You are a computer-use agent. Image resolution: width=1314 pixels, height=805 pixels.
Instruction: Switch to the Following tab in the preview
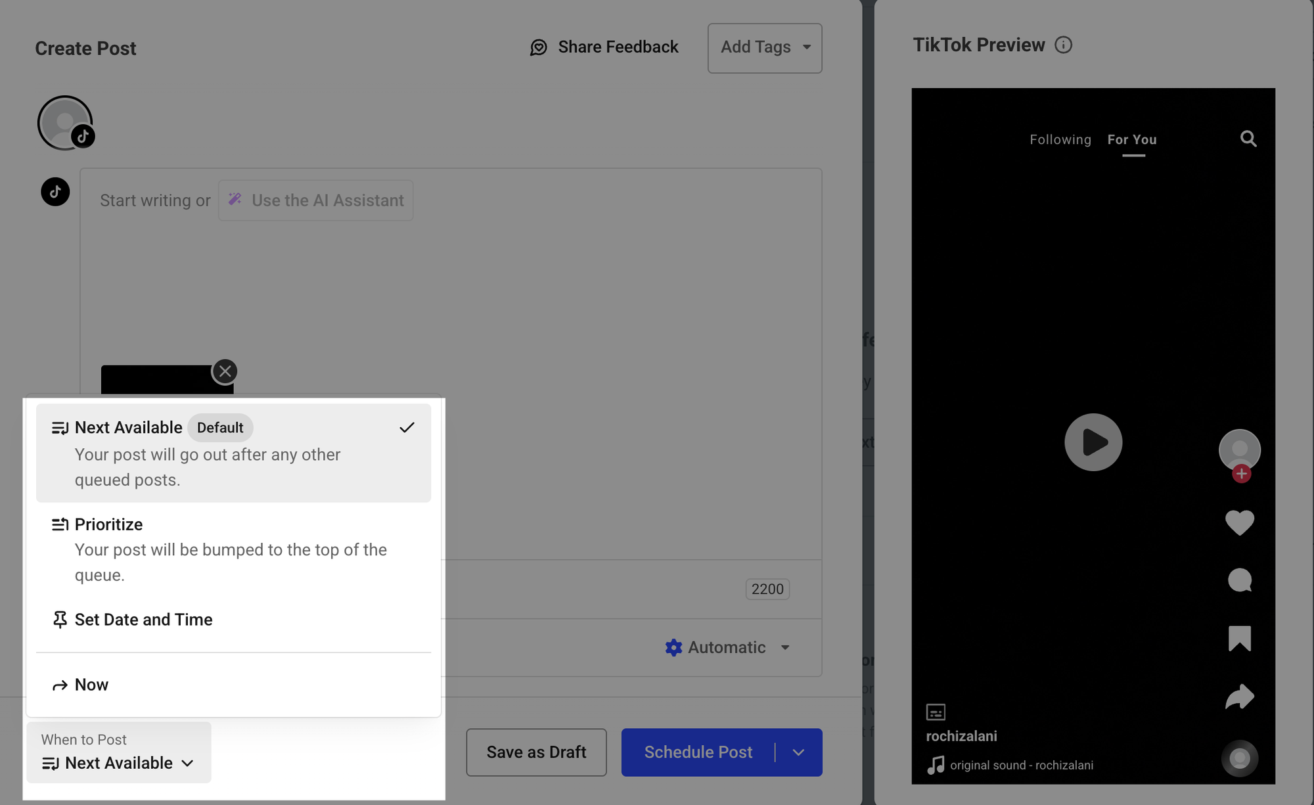(x=1060, y=139)
